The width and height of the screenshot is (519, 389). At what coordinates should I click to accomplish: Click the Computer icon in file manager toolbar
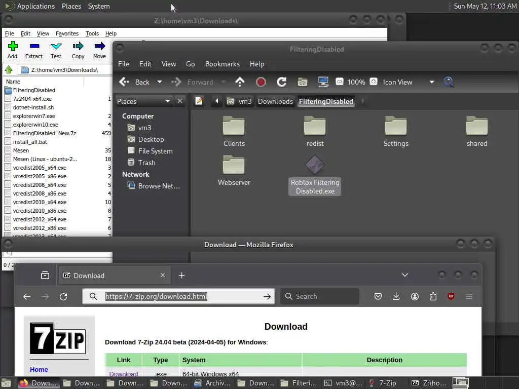323,82
